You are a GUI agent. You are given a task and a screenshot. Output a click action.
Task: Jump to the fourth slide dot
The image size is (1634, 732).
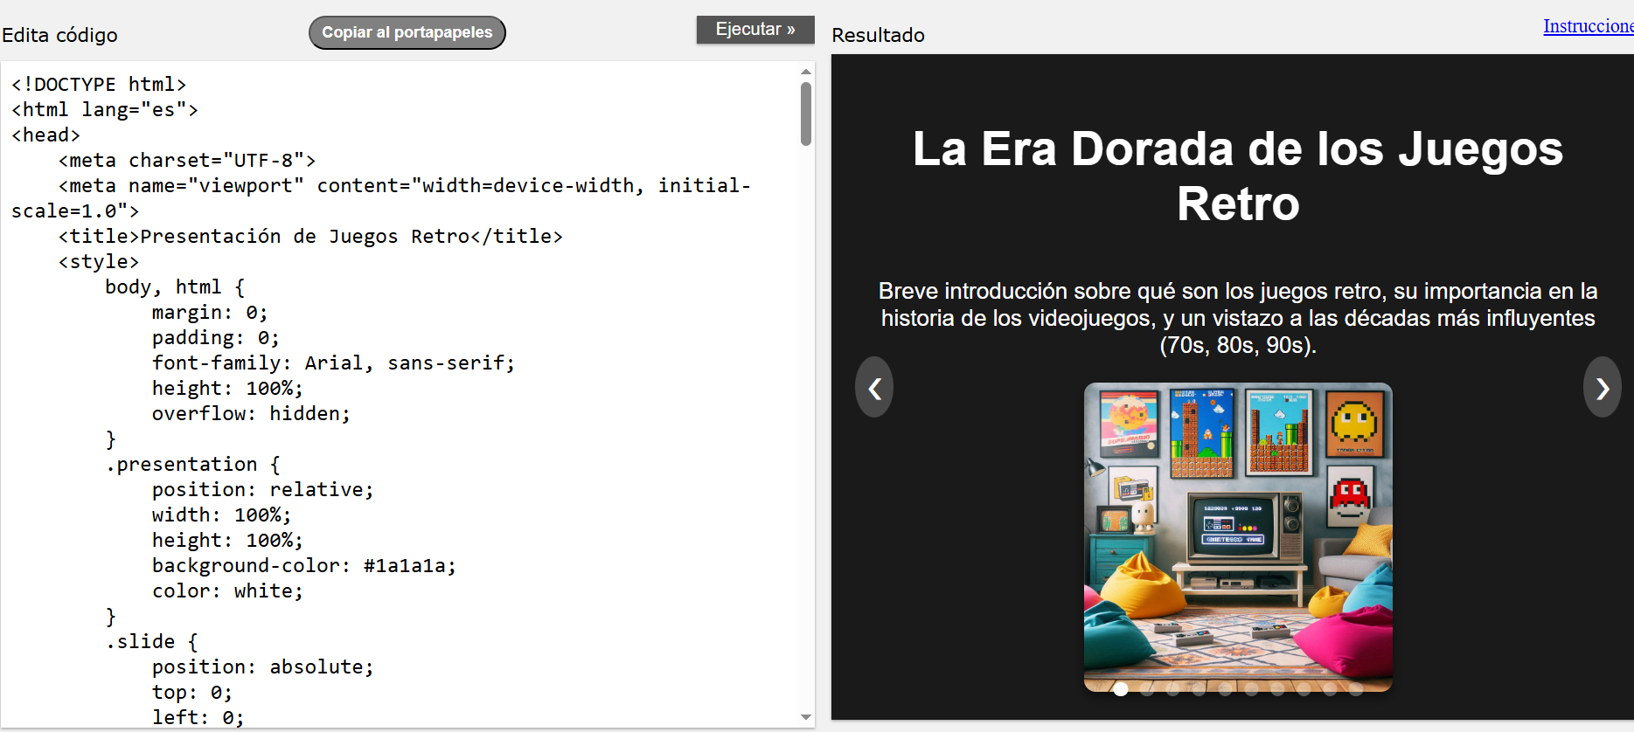(x=1199, y=689)
